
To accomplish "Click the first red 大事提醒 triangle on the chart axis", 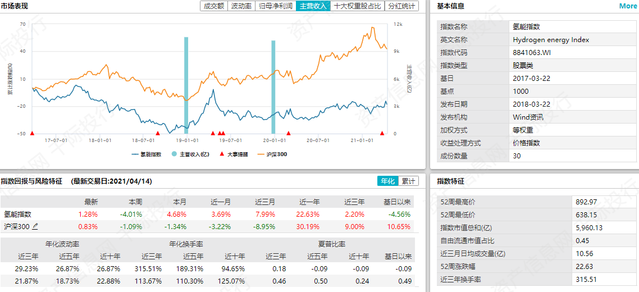I will 32,133.
